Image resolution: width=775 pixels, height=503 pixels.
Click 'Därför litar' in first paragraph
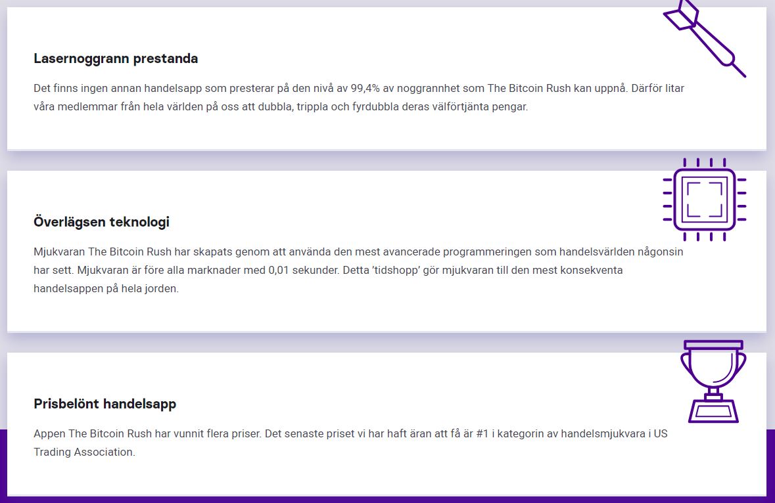(658, 89)
